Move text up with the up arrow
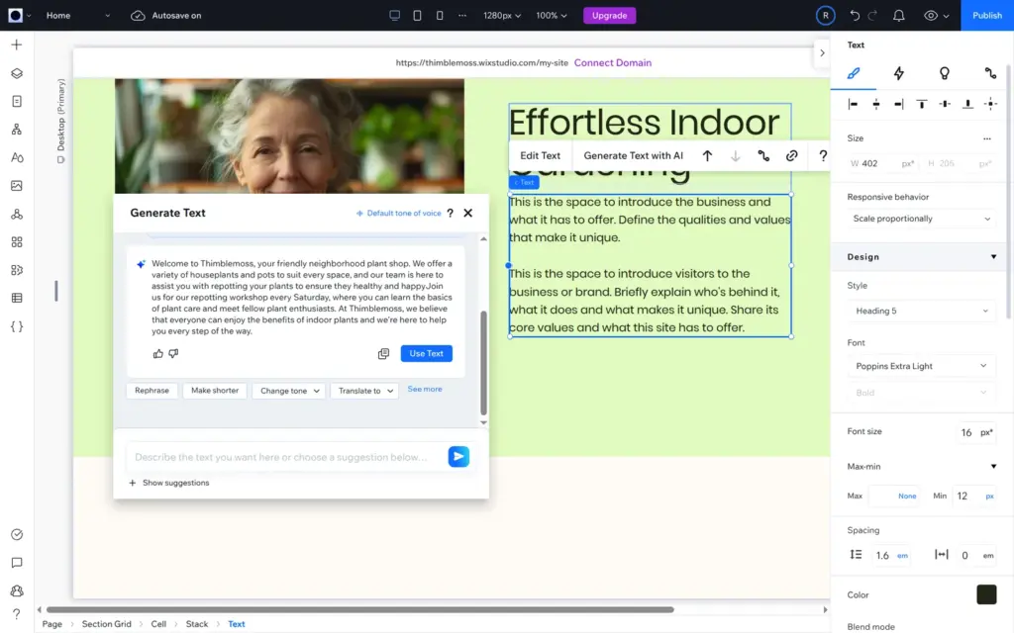The height and width of the screenshot is (633, 1014). click(x=707, y=155)
